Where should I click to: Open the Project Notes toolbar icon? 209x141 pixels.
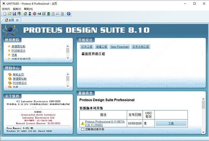click(x=62, y=14)
